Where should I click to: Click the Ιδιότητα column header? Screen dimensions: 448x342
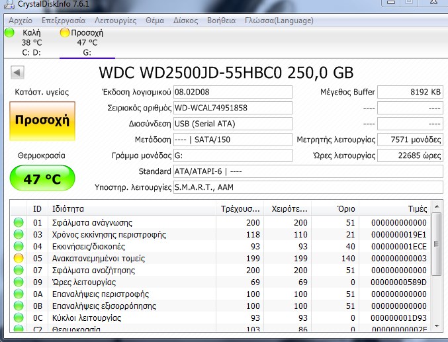(132, 209)
